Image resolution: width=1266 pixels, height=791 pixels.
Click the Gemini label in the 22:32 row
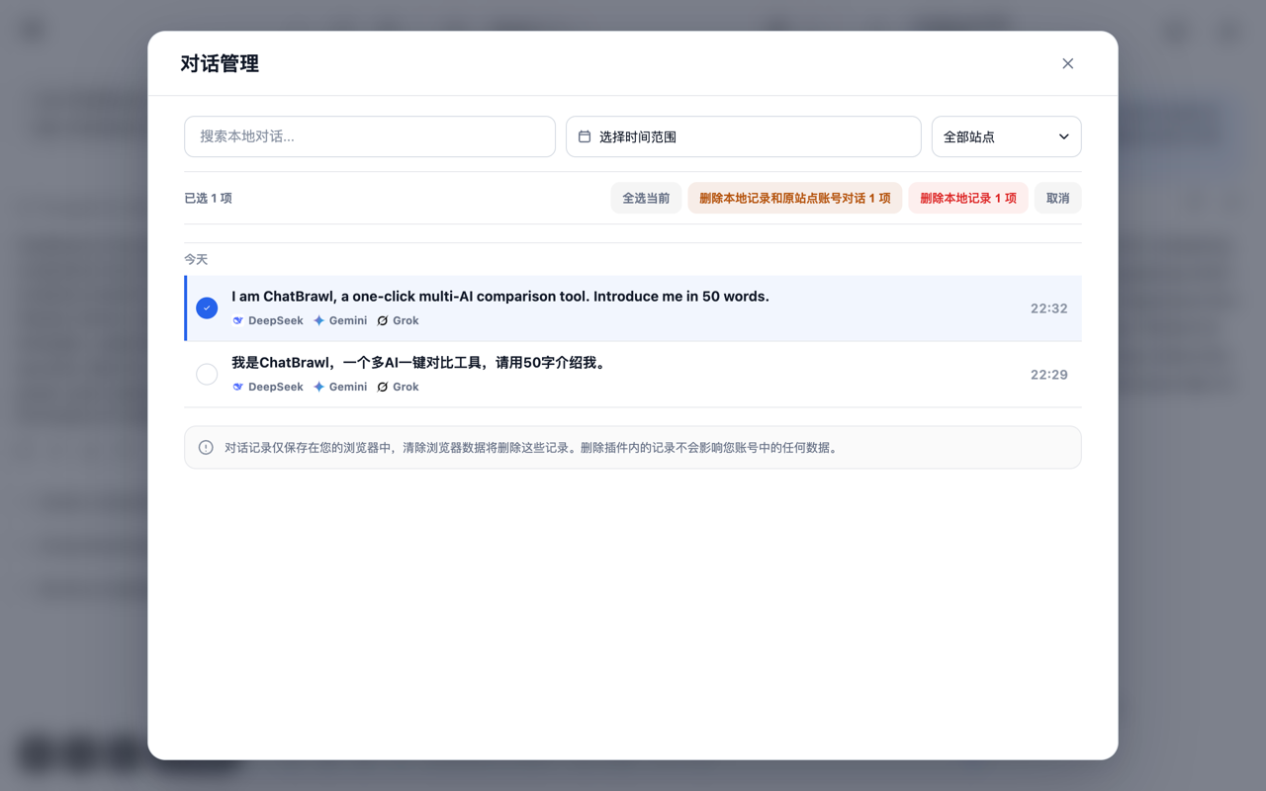[348, 320]
